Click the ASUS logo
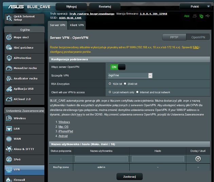The height and width of the screenshot is (182, 214). click(x=16, y=7)
